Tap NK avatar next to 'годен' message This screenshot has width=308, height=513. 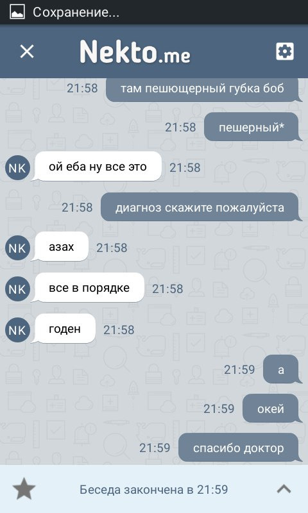coord(17,330)
